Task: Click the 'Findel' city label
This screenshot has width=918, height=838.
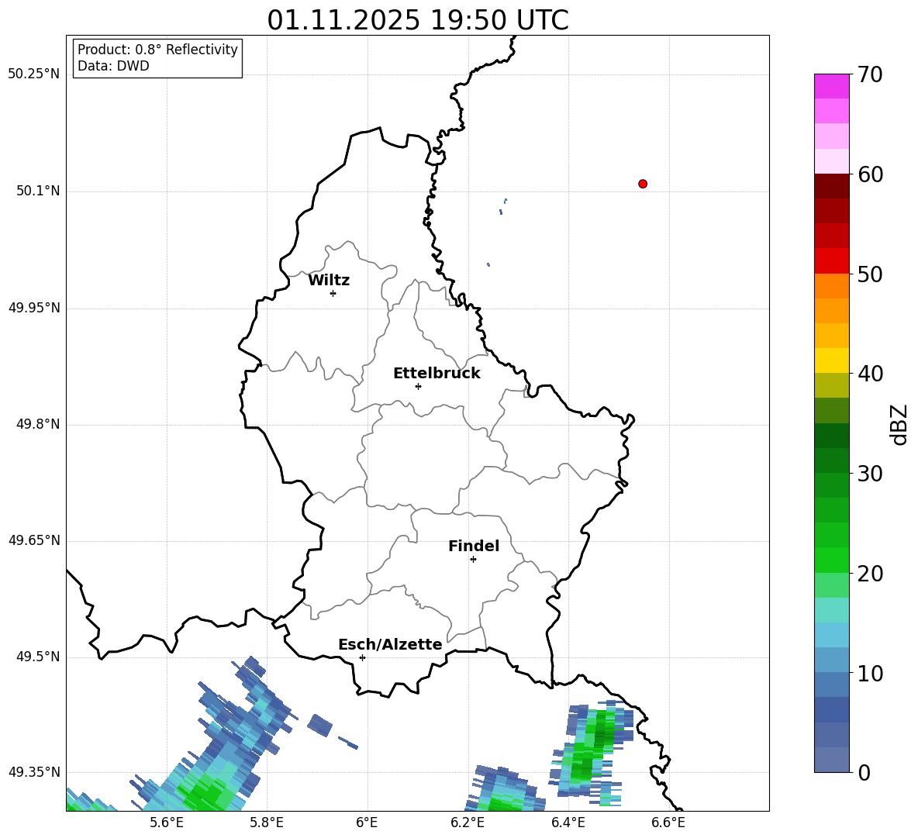Action: coord(474,546)
